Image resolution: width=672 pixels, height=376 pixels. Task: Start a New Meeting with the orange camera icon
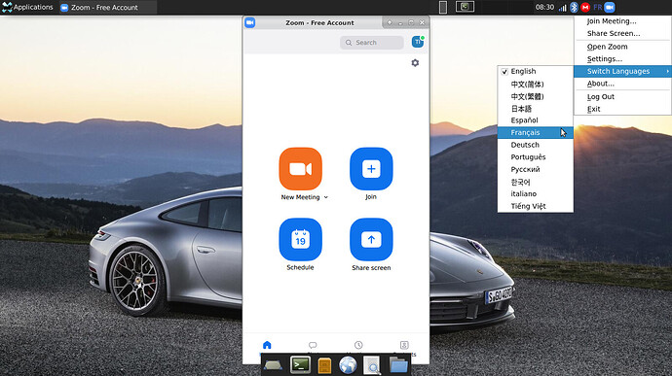pos(300,169)
